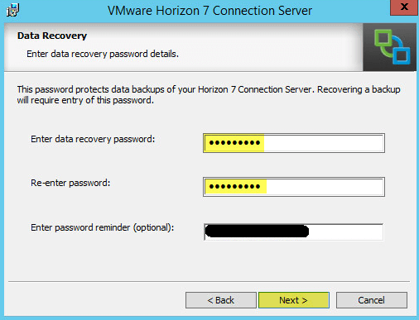
Task: Click the VMware Horizon 7 Connection Server title
Action: (x=209, y=11)
